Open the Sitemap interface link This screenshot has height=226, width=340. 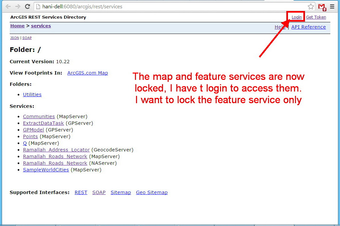pyautogui.click(x=121, y=192)
